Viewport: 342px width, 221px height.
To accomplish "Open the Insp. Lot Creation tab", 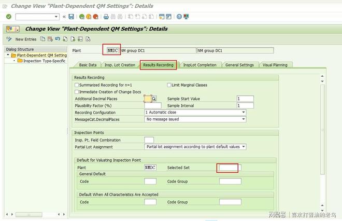I will tap(120, 65).
